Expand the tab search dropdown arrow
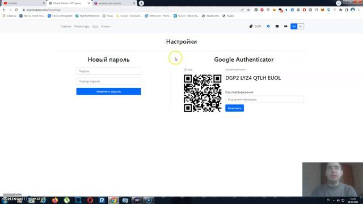The image size is (363, 204). [339, 3]
